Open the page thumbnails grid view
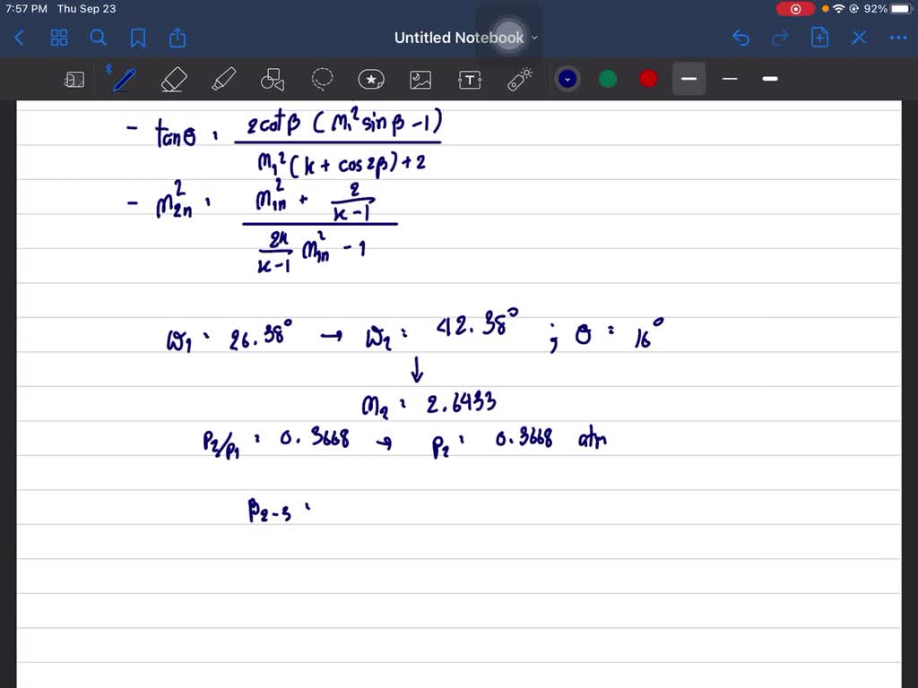This screenshot has width=918, height=688. tap(59, 38)
